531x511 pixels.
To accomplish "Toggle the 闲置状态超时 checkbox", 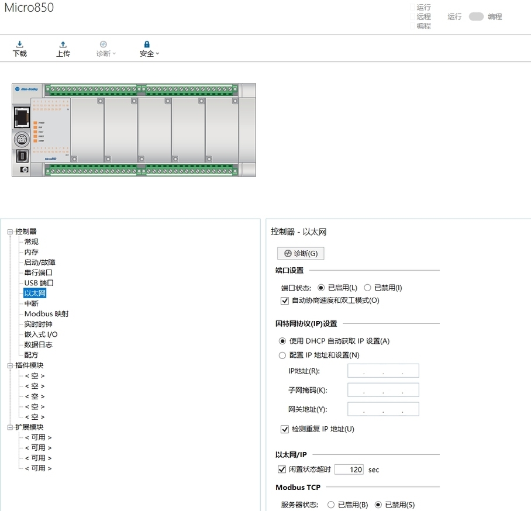I will 282,469.
